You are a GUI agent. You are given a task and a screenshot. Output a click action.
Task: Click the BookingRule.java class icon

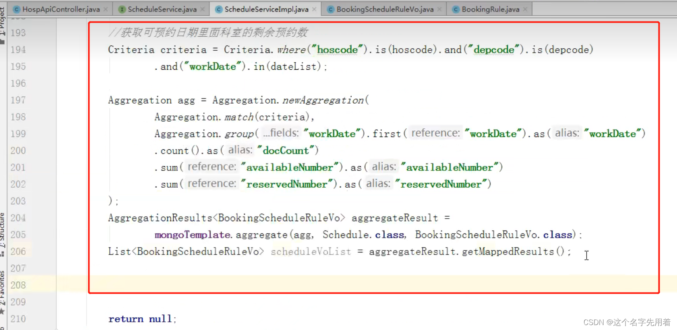pos(456,9)
